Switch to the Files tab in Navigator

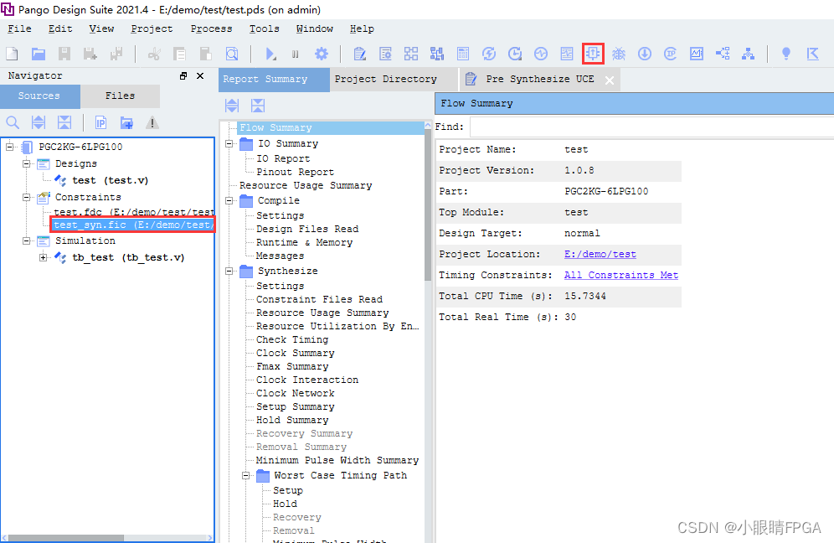tap(120, 96)
